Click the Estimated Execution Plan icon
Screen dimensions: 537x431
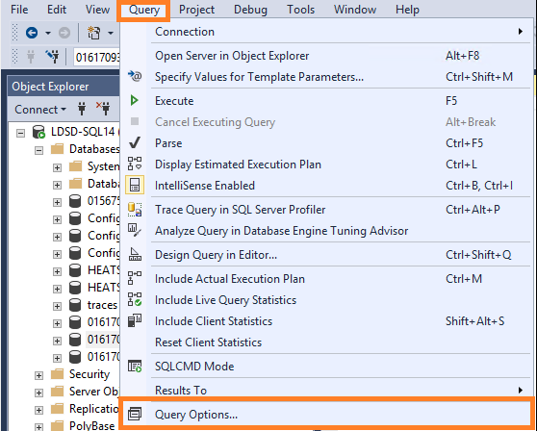135,164
